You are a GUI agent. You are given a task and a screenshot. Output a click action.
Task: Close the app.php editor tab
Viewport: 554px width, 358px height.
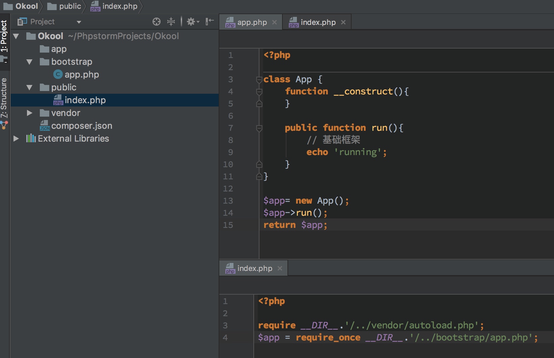(x=274, y=22)
